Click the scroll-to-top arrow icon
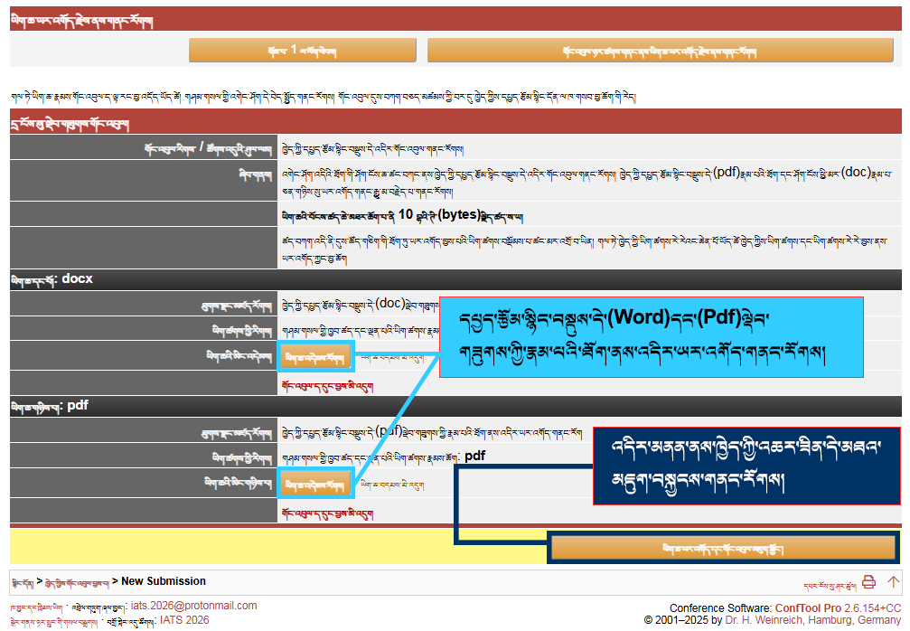Viewport: 910px width, 631px height. (x=893, y=582)
